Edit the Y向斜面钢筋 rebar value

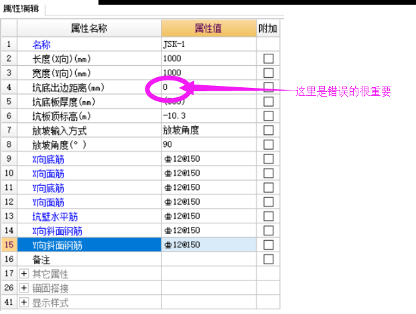pyautogui.click(x=208, y=245)
